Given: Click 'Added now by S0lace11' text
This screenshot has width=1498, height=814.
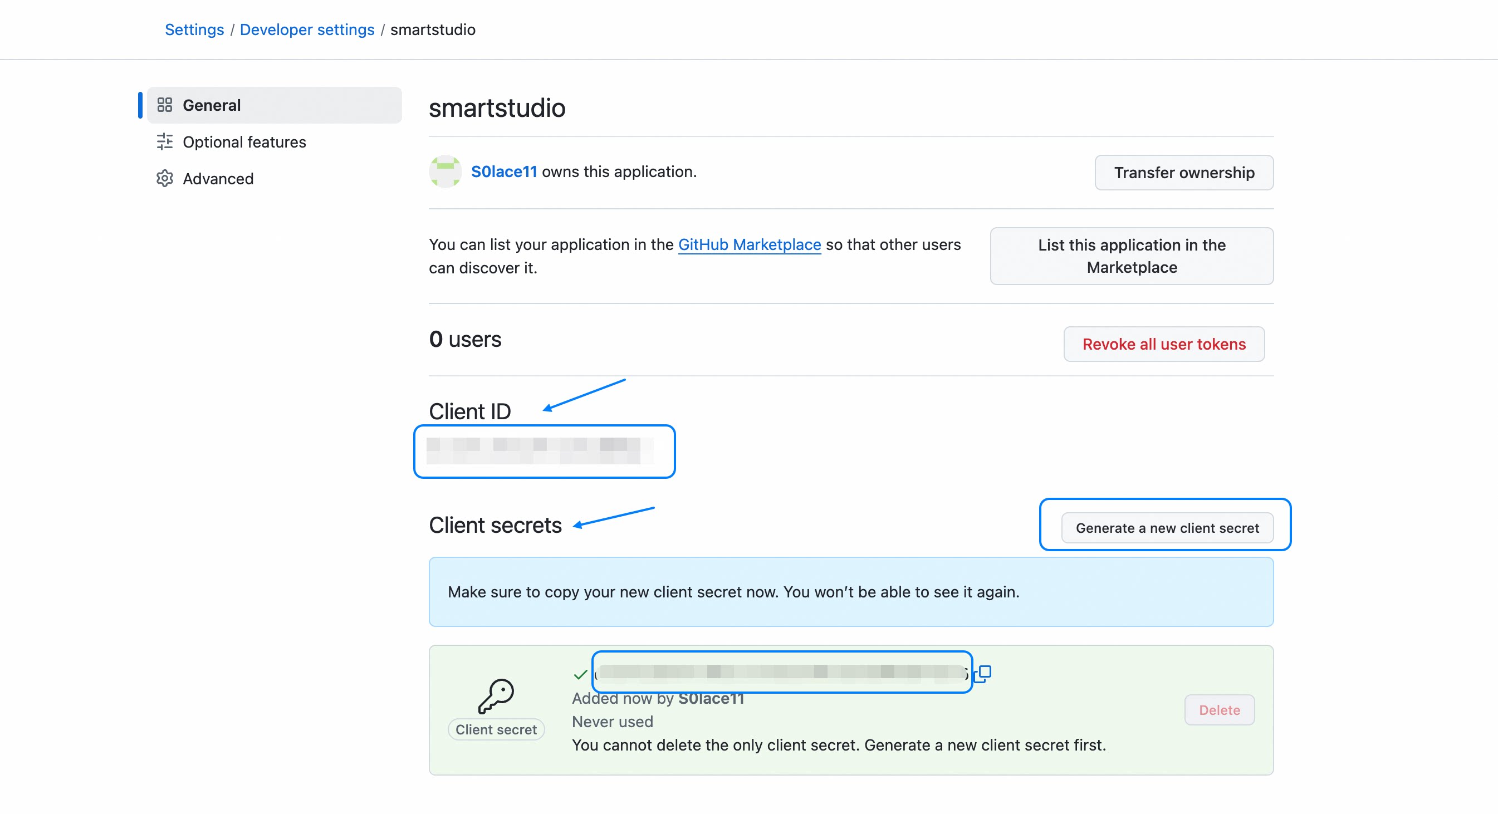Looking at the screenshot, I should click(x=658, y=698).
